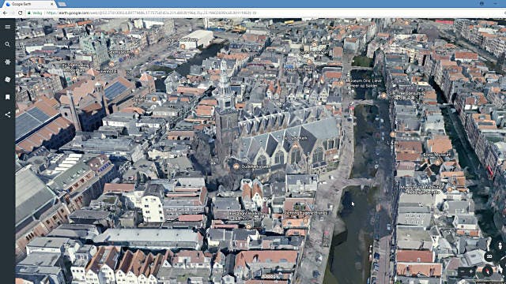Click the I'm Feeling Lucky dice icon
The image size is (506, 284).
tap(8, 80)
